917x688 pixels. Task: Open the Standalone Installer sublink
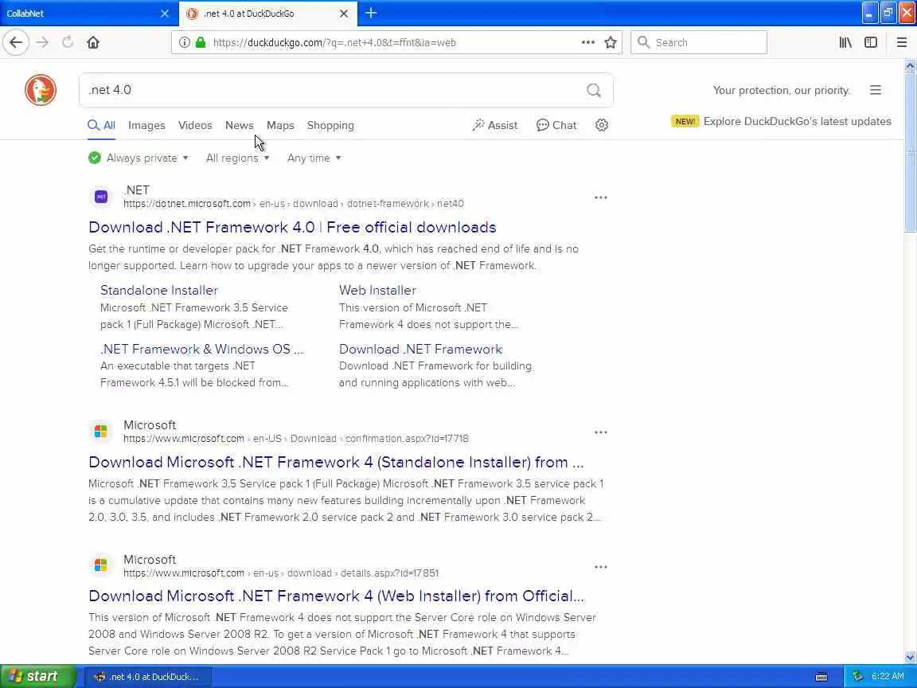(159, 290)
